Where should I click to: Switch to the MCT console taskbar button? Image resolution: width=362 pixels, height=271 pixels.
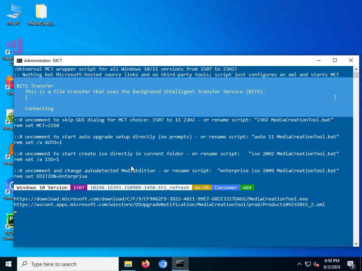(180, 264)
